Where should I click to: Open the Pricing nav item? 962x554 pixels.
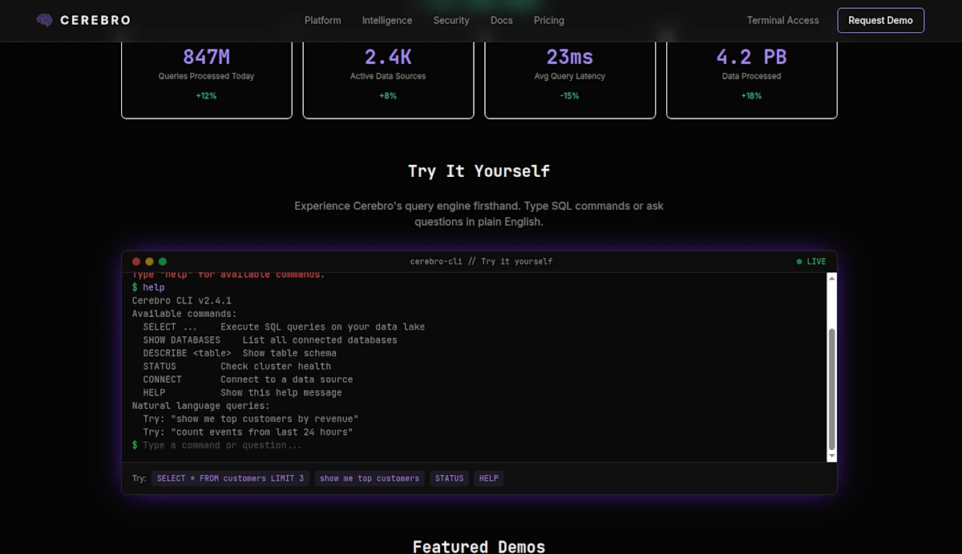(549, 20)
